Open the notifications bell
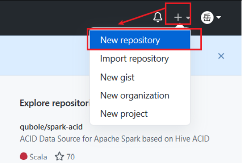This screenshot has width=242, height=163. (157, 17)
